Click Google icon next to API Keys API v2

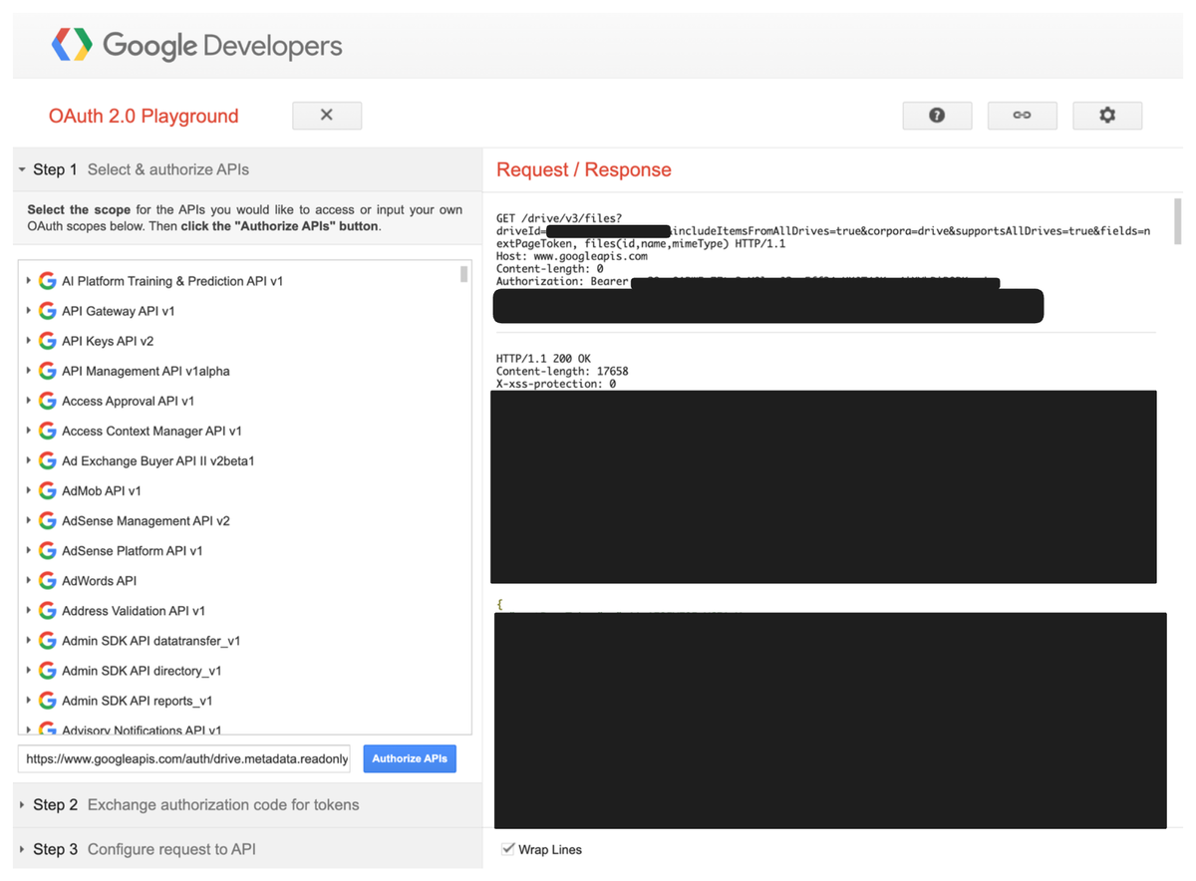pos(47,341)
